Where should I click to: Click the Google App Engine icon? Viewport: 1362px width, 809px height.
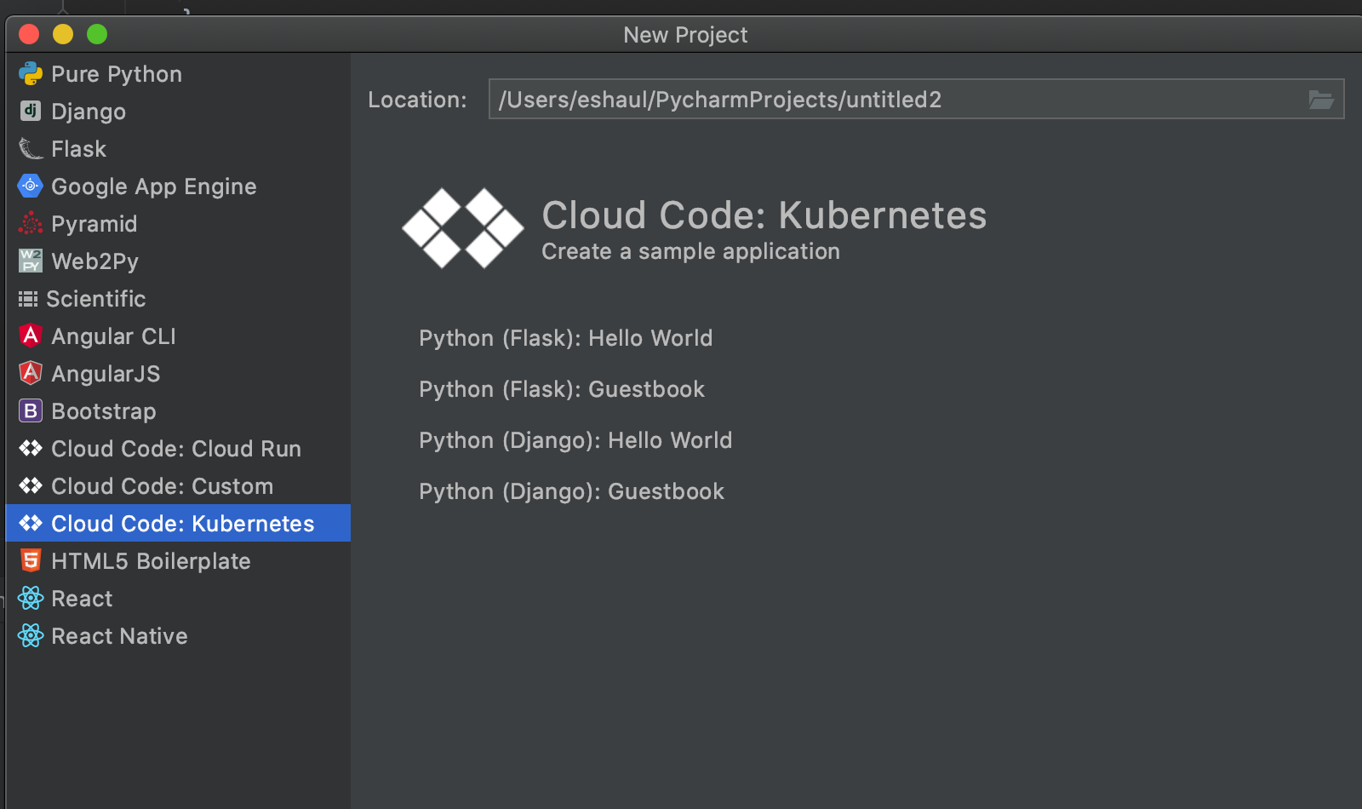tap(31, 186)
